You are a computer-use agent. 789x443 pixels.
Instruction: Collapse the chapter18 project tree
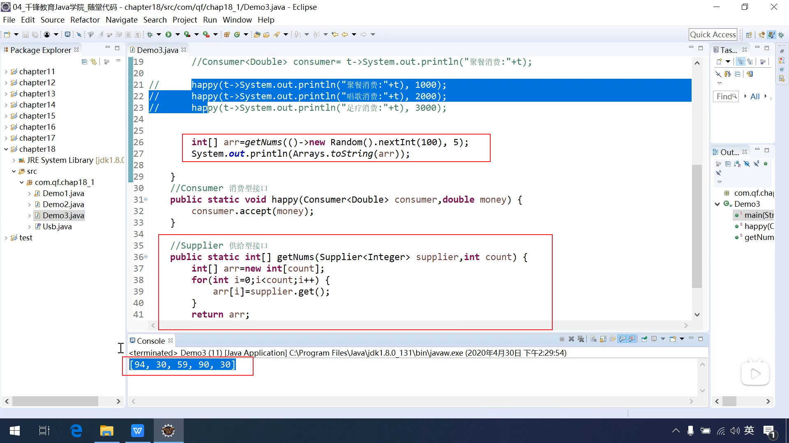6,149
